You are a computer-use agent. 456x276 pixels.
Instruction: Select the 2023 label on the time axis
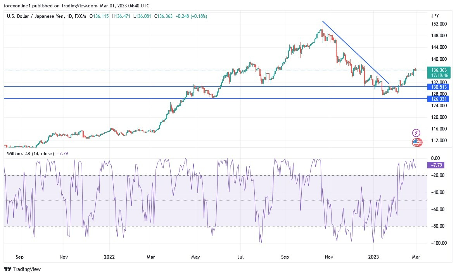(x=373, y=257)
